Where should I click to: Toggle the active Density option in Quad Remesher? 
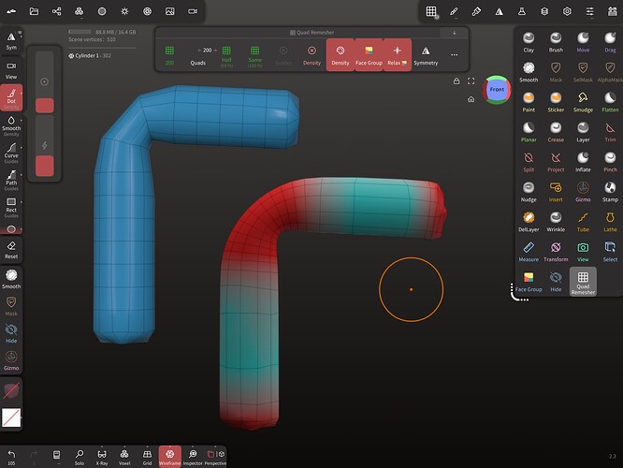(x=340, y=55)
